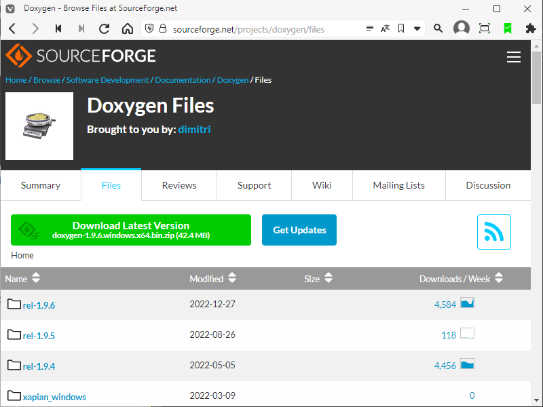Click the 118 downloads count link
This screenshot has height=407, width=543.
tap(449, 335)
